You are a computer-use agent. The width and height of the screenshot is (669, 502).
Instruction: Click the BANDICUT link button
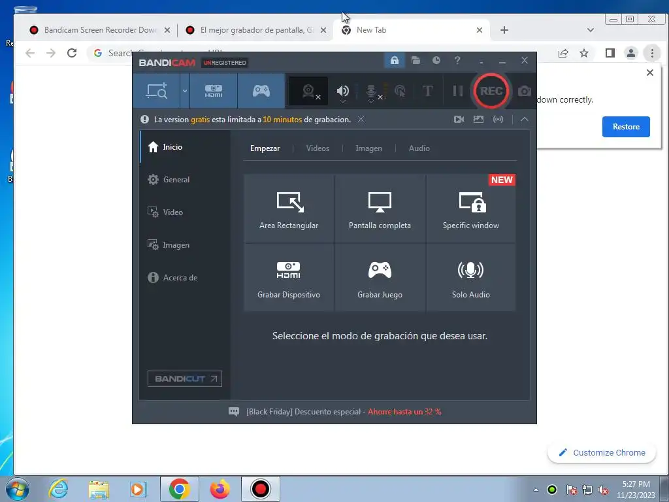click(185, 378)
